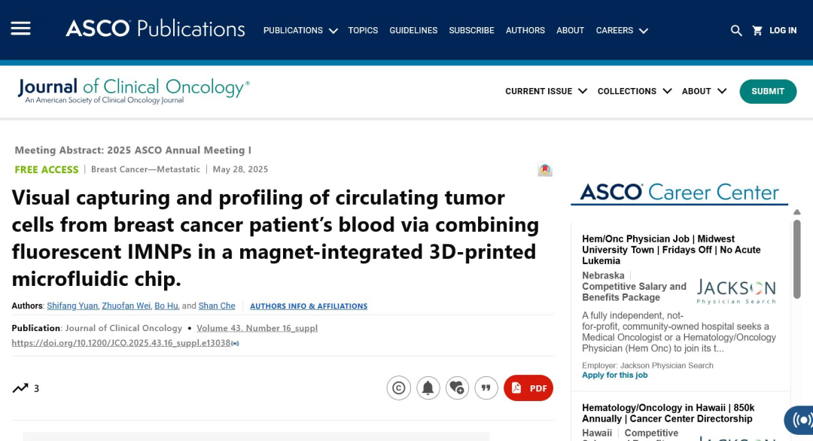Screen dimensions: 813x441
Task: Click the copyright permissions icon
Action: click(398, 388)
